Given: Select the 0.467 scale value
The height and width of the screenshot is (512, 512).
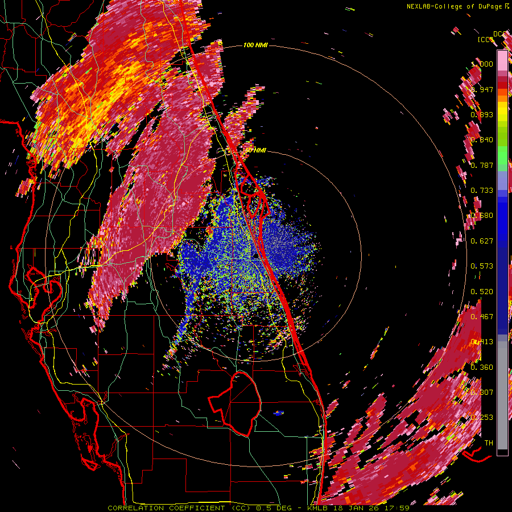Looking at the screenshot, I should [x=482, y=317].
